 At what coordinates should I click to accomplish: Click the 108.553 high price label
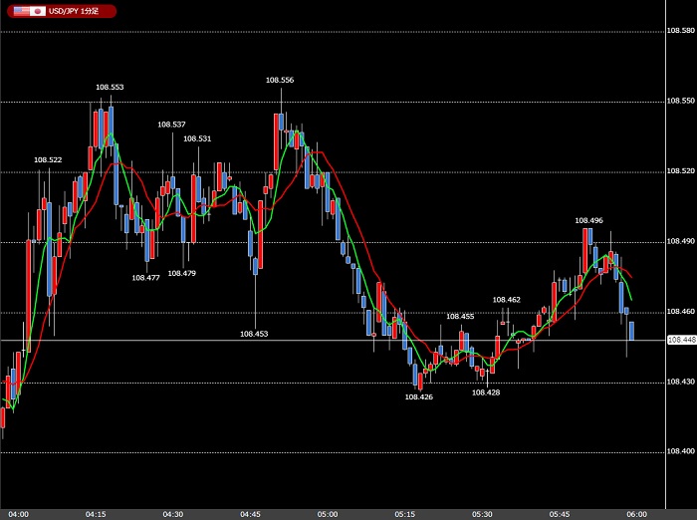click(110, 88)
